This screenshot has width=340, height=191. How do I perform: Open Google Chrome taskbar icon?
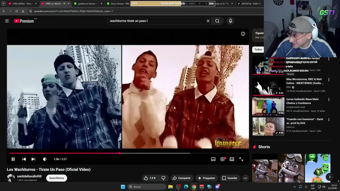[x=194, y=187]
